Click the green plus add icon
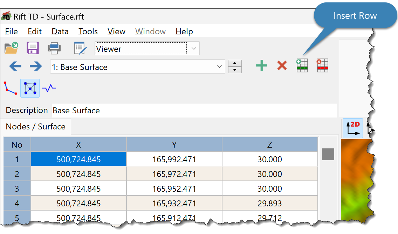 pos(261,66)
